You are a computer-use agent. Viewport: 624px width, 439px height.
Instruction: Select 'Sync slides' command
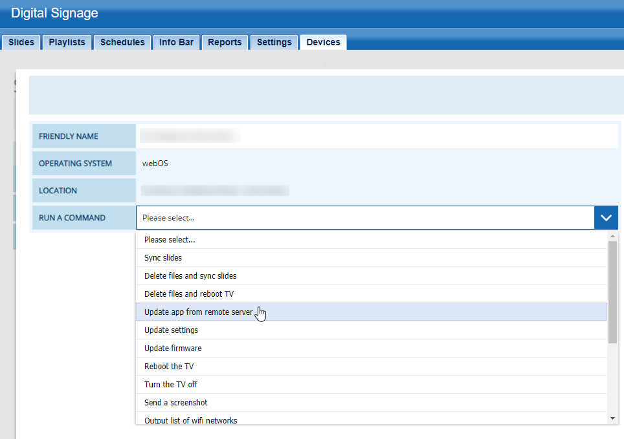pos(163,258)
